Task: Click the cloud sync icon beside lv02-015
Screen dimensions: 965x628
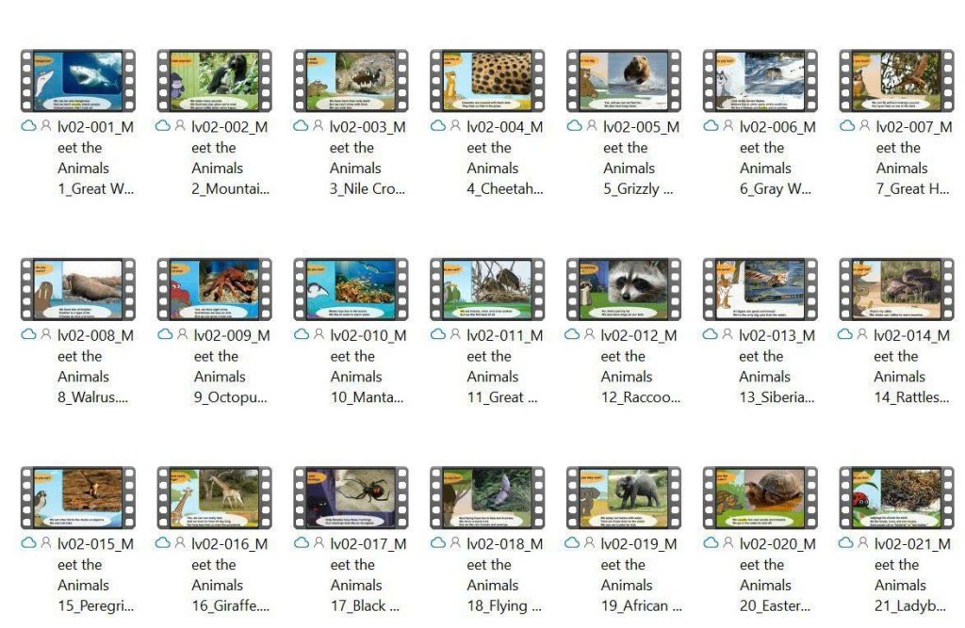Action: click(x=28, y=543)
